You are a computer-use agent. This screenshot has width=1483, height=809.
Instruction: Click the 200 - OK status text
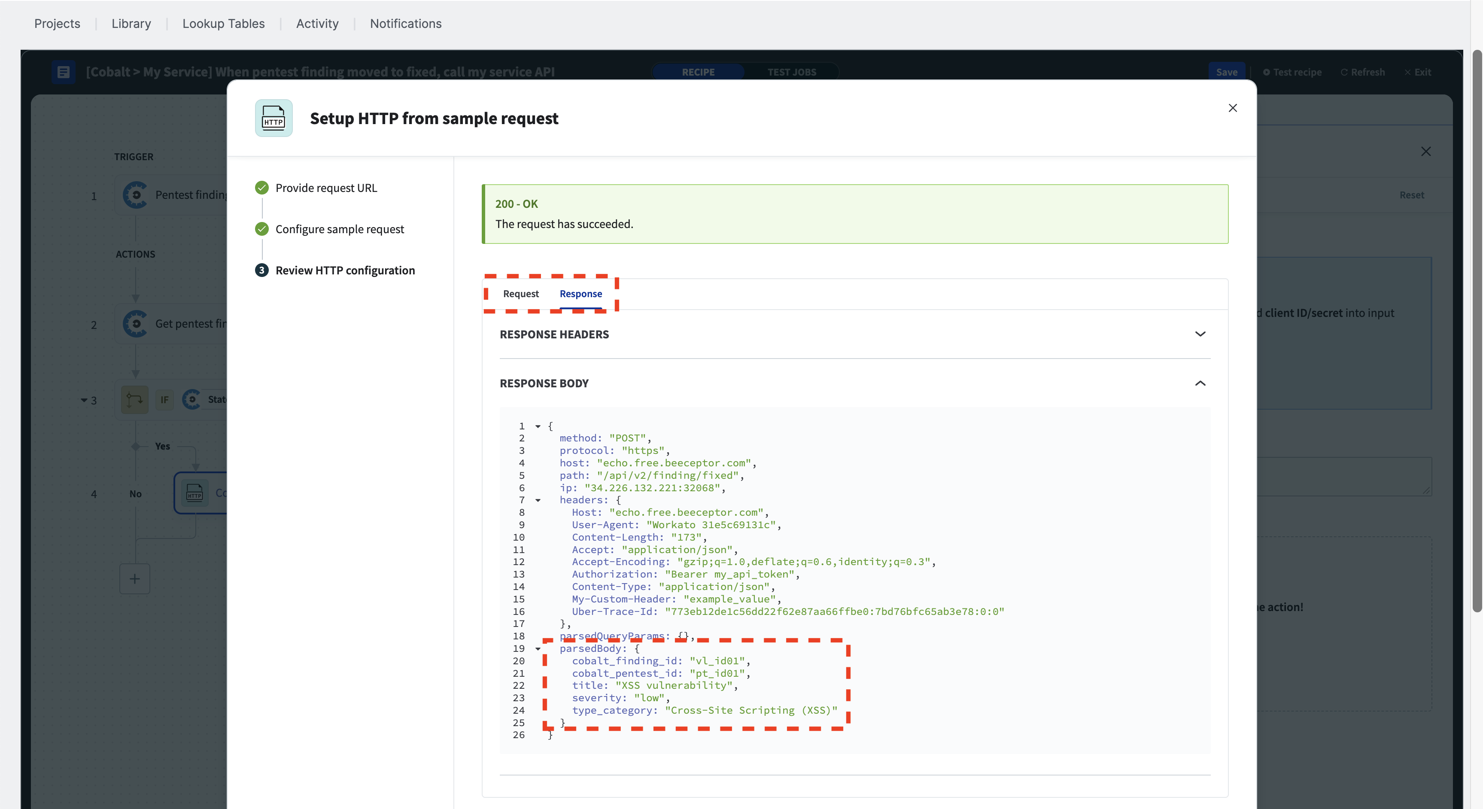click(x=517, y=204)
